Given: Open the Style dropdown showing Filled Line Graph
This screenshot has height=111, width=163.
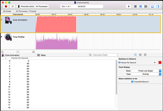Looking at the screenshot, I should pos(146,71).
